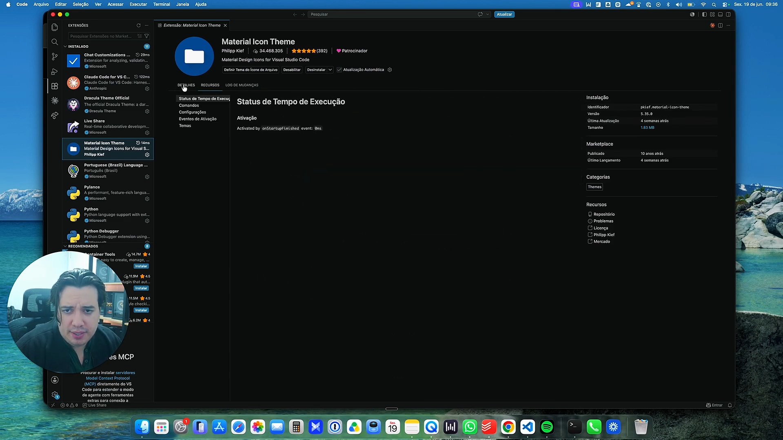This screenshot has height=440, width=783.
Task: Open the Desinstalar dropdown arrow
Action: [x=330, y=70]
